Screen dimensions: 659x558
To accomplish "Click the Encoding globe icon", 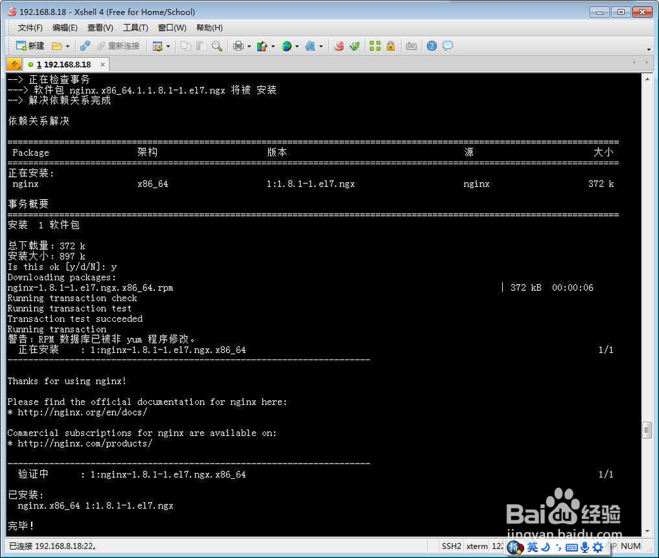I will pos(287,46).
